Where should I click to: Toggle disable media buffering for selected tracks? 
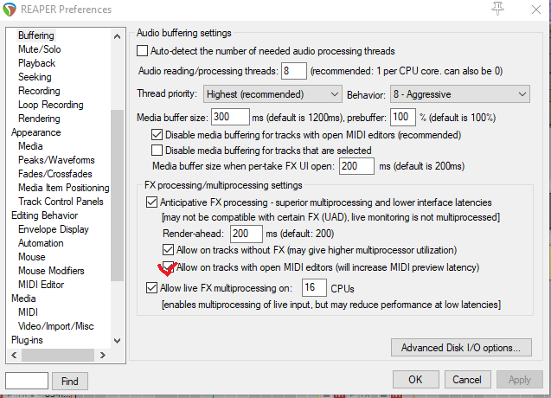click(x=157, y=151)
